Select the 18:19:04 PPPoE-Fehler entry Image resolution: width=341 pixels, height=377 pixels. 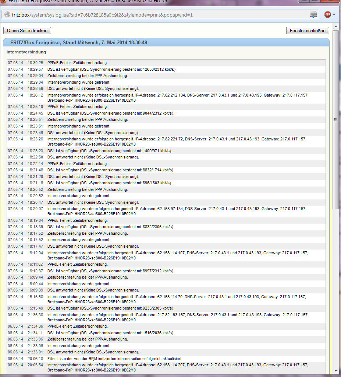(x=166, y=220)
